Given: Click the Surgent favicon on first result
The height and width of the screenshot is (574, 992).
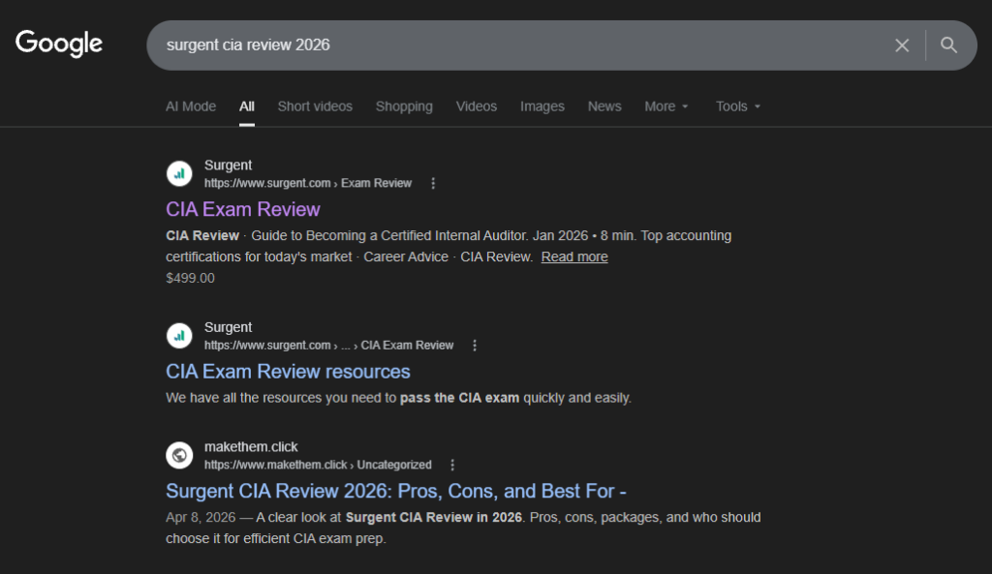Looking at the screenshot, I should coord(179,174).
